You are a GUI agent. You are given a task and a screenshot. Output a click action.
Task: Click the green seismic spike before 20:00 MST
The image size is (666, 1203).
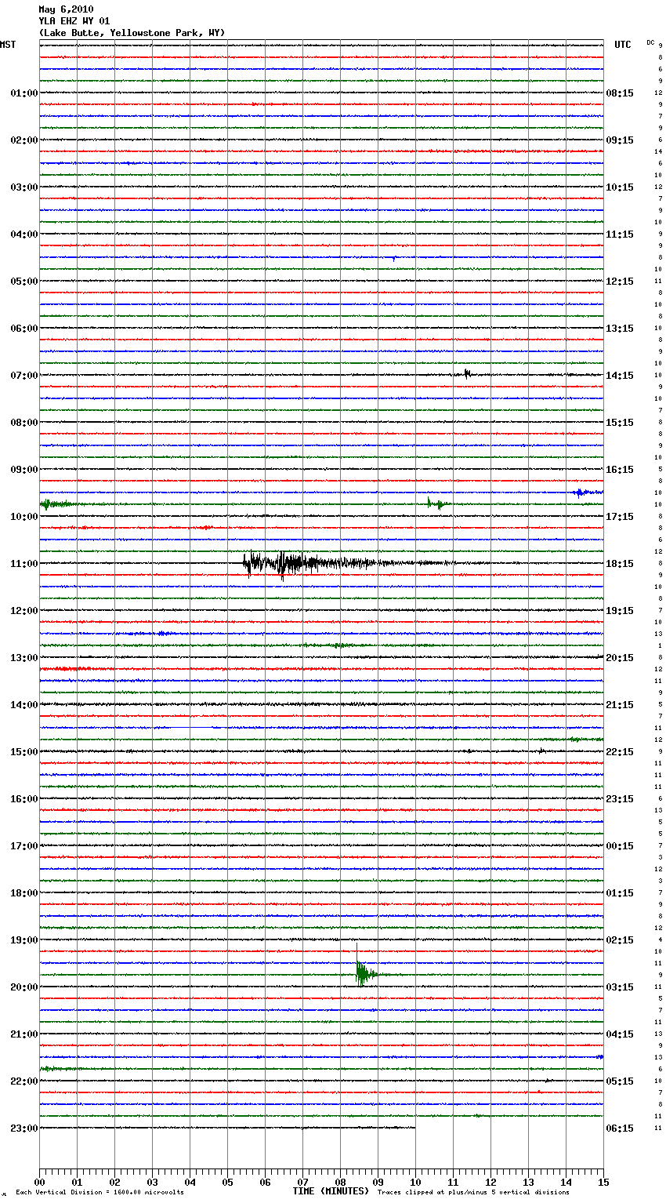coord(361,974)
